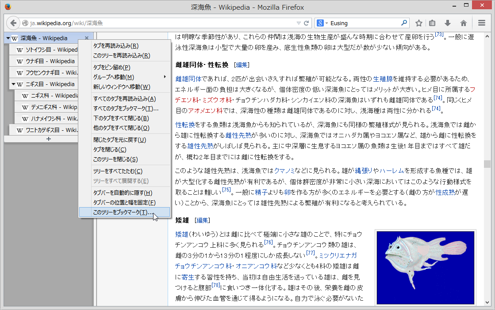Open footnote reference [76]
Screen dimensions: 495x310
(x=269, y=242)
